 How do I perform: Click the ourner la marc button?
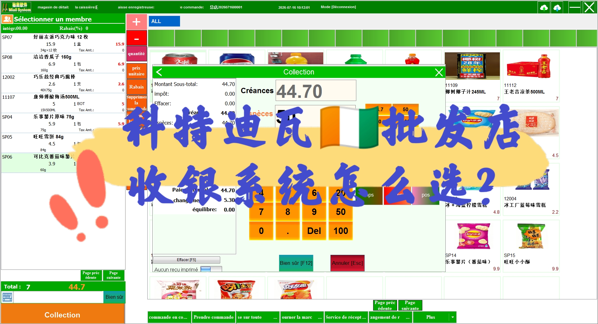point(302,317)
